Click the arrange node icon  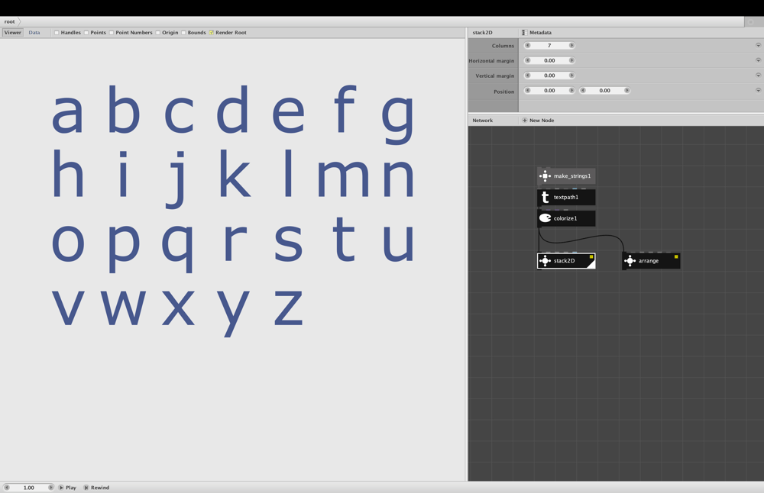630,261
